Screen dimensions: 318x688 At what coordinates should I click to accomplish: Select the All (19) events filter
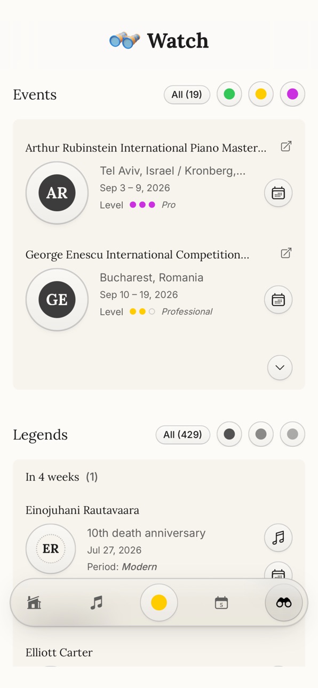(187, 95)
